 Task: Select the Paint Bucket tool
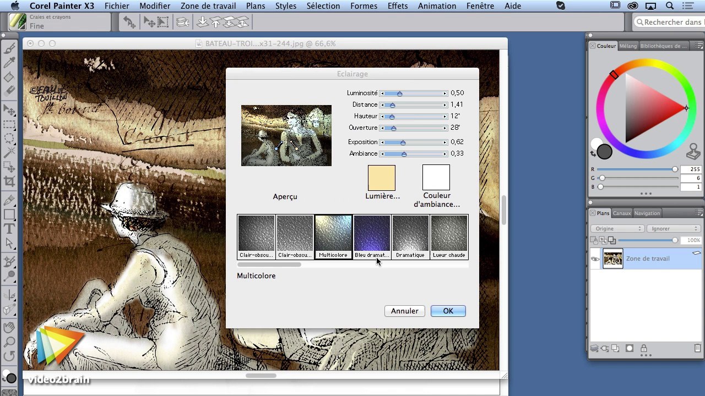click(9, 77)
